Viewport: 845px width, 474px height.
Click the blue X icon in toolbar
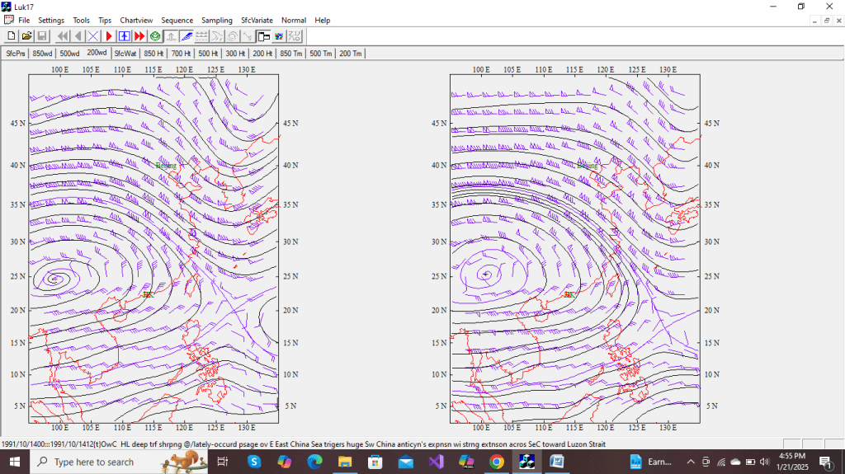click(x=93, y=36)
